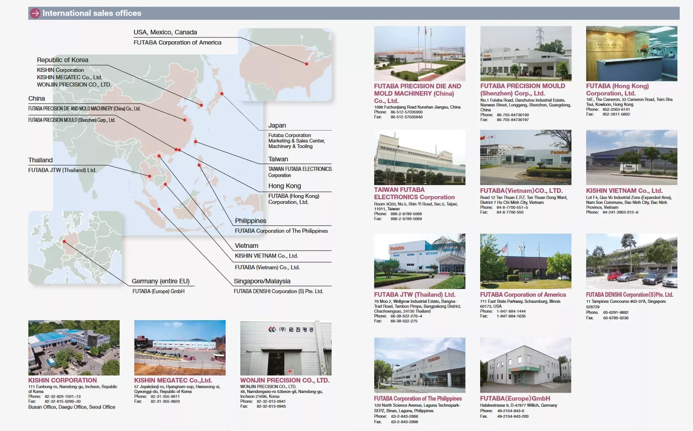
Task: Open the FUTABA Corporation of The Philippines photo
Action: coord(420,366)
